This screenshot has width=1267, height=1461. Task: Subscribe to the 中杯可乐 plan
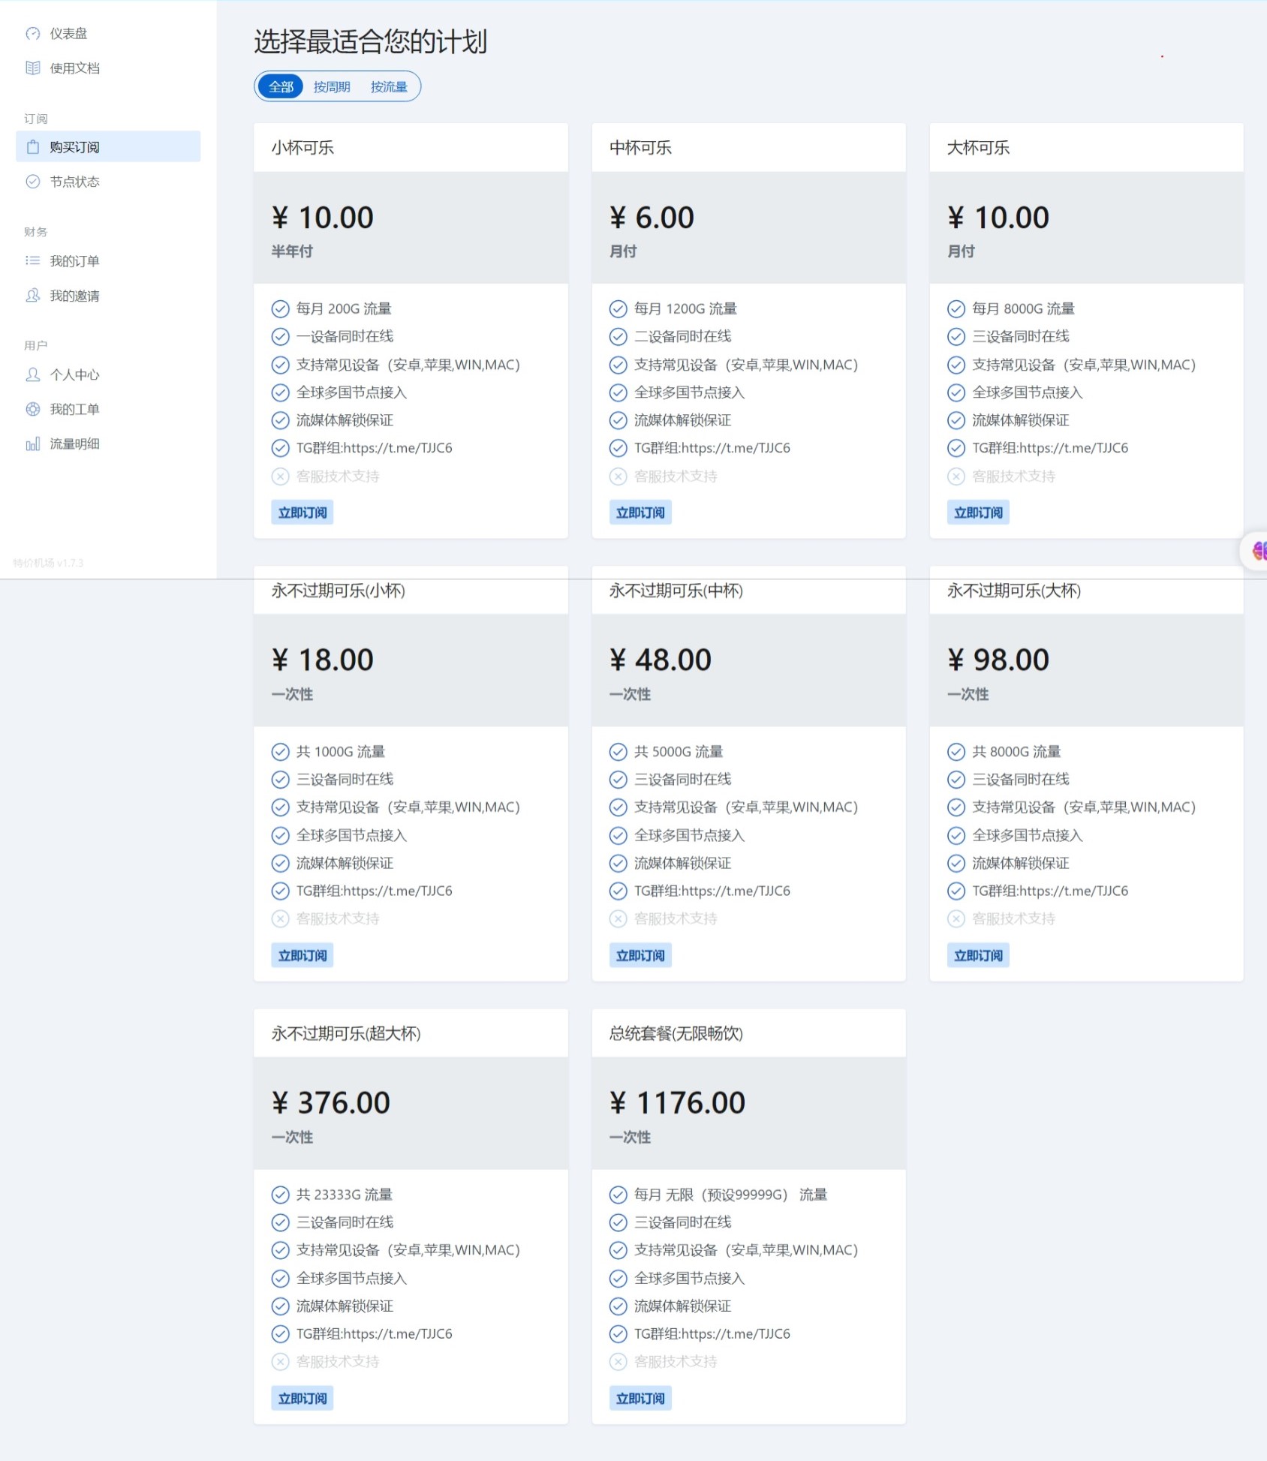point(640,513)
